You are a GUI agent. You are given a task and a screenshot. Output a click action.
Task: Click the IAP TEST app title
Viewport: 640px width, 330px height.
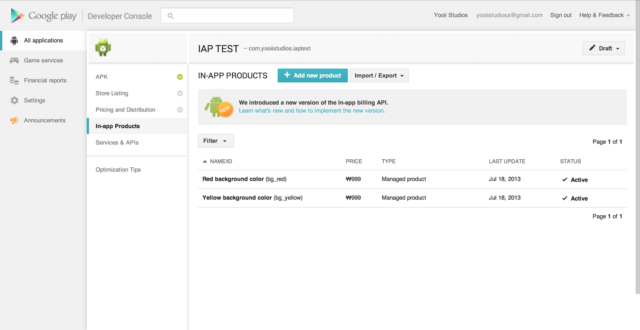[x=218, y=49]
